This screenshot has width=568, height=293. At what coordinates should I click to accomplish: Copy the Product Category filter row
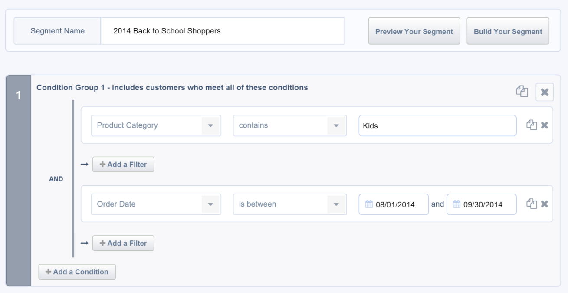tap(532, 125)
